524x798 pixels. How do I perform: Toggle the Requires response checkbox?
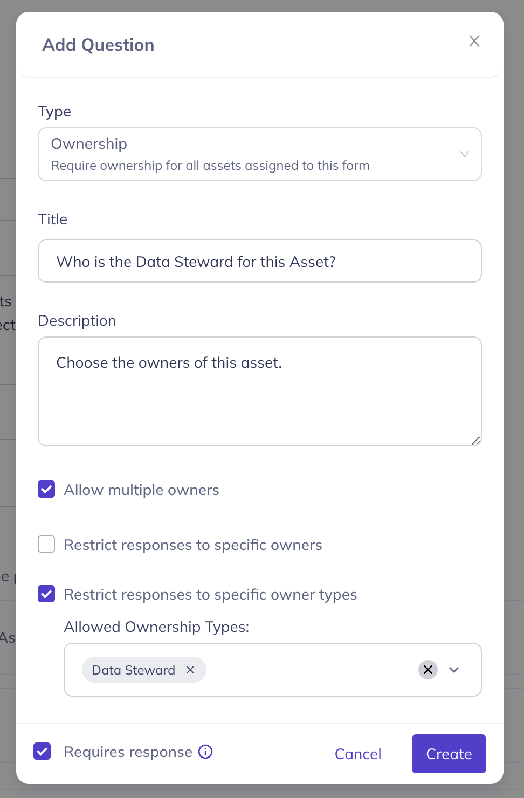(42, 751)
